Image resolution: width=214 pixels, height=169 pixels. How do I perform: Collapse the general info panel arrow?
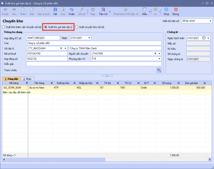pos(107,75)
